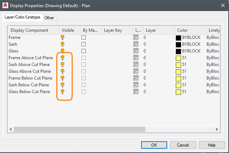Click the Cancel button
The width and height of the screenshot is (229, 153).
(x=183, y=145)
